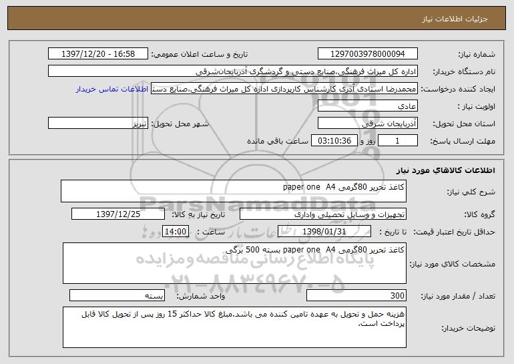Click the label واحد شمارش
The image size is (514, 364).
[x=201, y=296]
